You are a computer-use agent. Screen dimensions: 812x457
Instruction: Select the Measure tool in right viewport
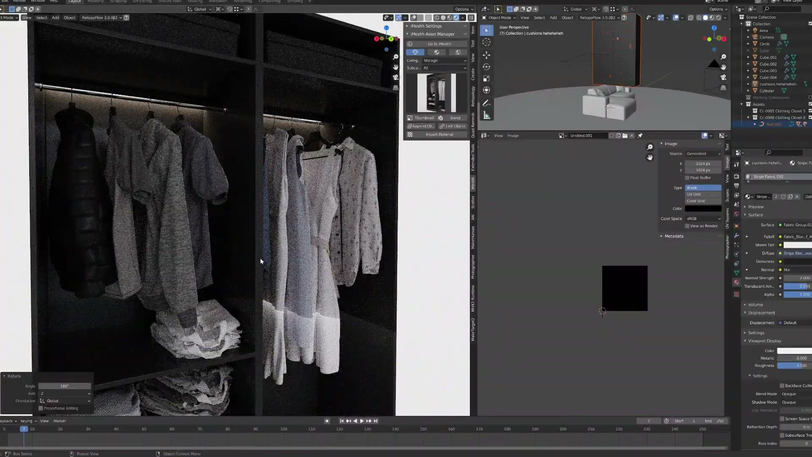click(486, 116)
